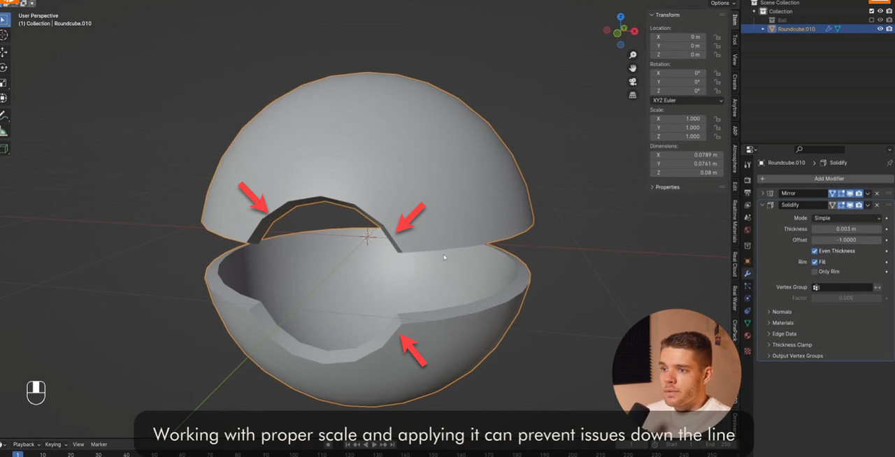Toggle the Even Thickness checkbox
Viewport: 895px width, 457px height.
tap(815, 251)
